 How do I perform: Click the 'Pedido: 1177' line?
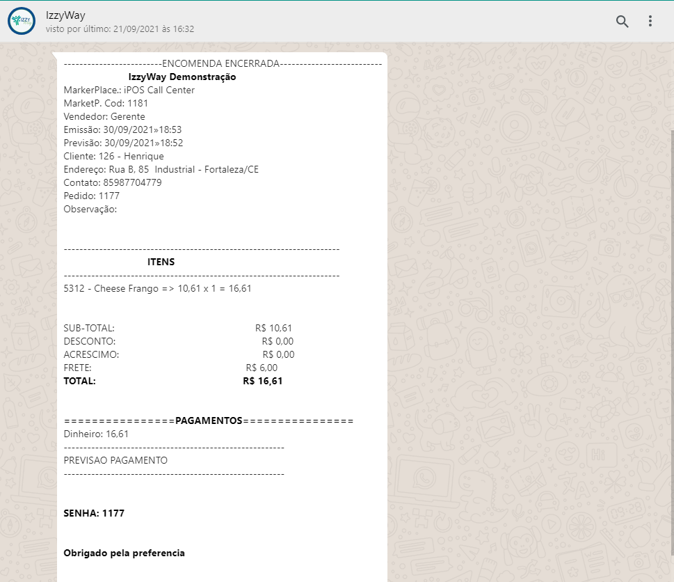click(92, 196)
